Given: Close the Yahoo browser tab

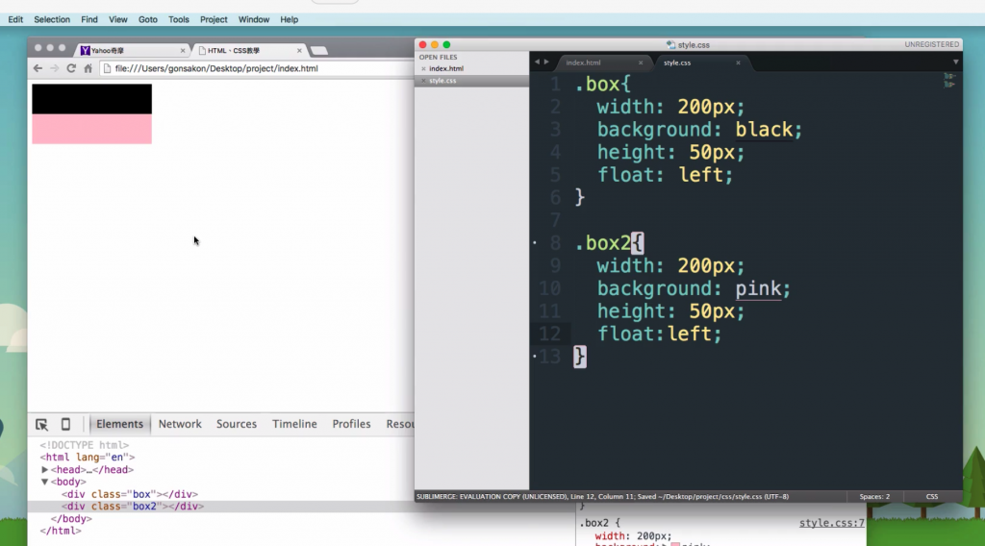Looking at the screenshot, I should click(183, 51).
